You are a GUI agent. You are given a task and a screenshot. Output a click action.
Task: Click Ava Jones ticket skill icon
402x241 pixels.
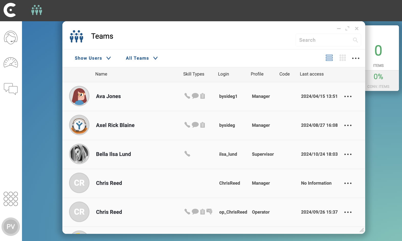[x=203, y=96]
